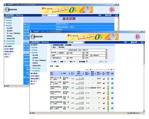
Task: Click the red X icon beside 暫停認購
Action: click(87, 61)
